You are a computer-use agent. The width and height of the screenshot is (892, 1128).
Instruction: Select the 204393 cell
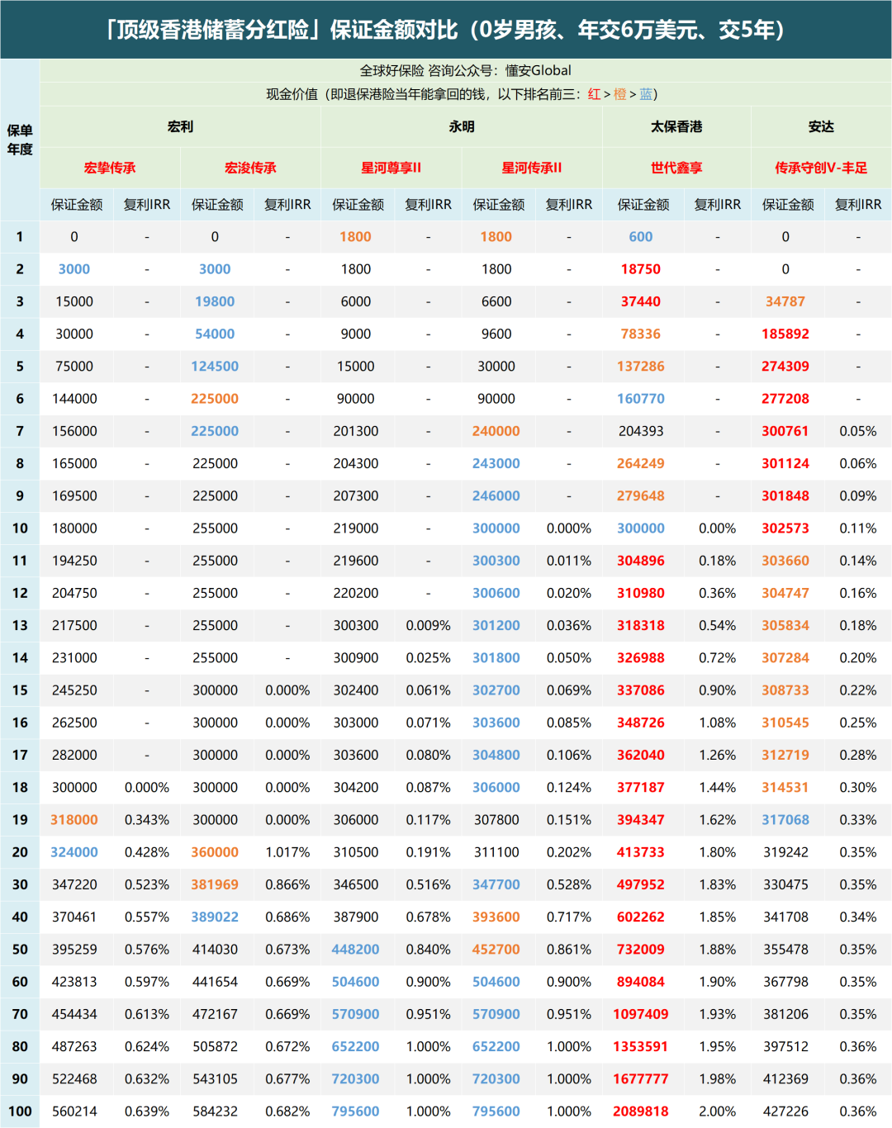tap(641, 431)
